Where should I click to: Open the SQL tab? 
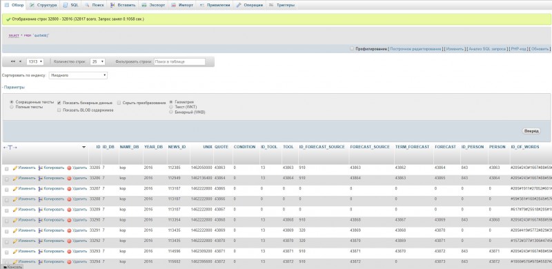pyautogui.click(x=71, y=5)
